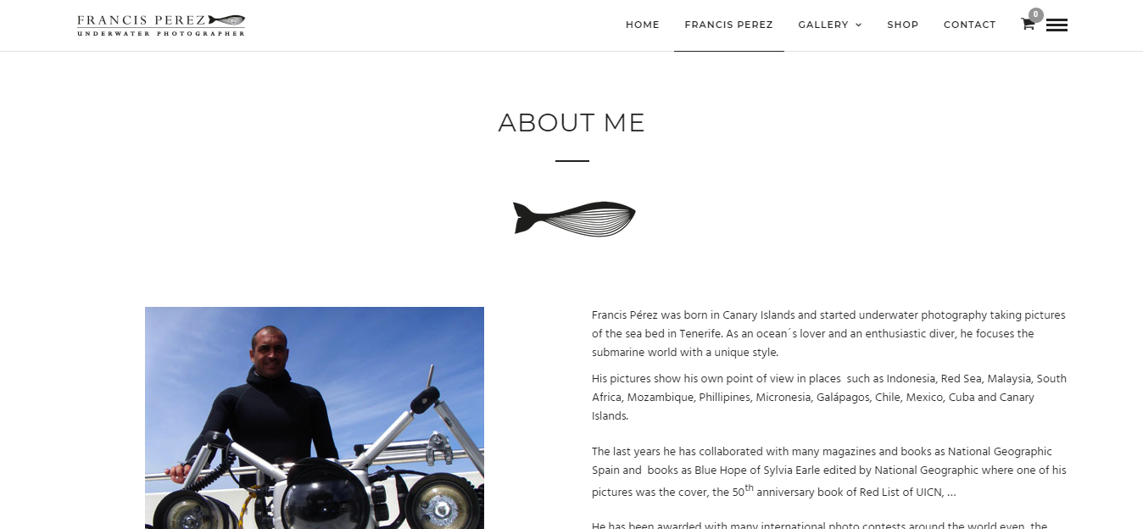Click the paragraph about international photo contests
The image size is (1143, 529).
coord(820,524)
